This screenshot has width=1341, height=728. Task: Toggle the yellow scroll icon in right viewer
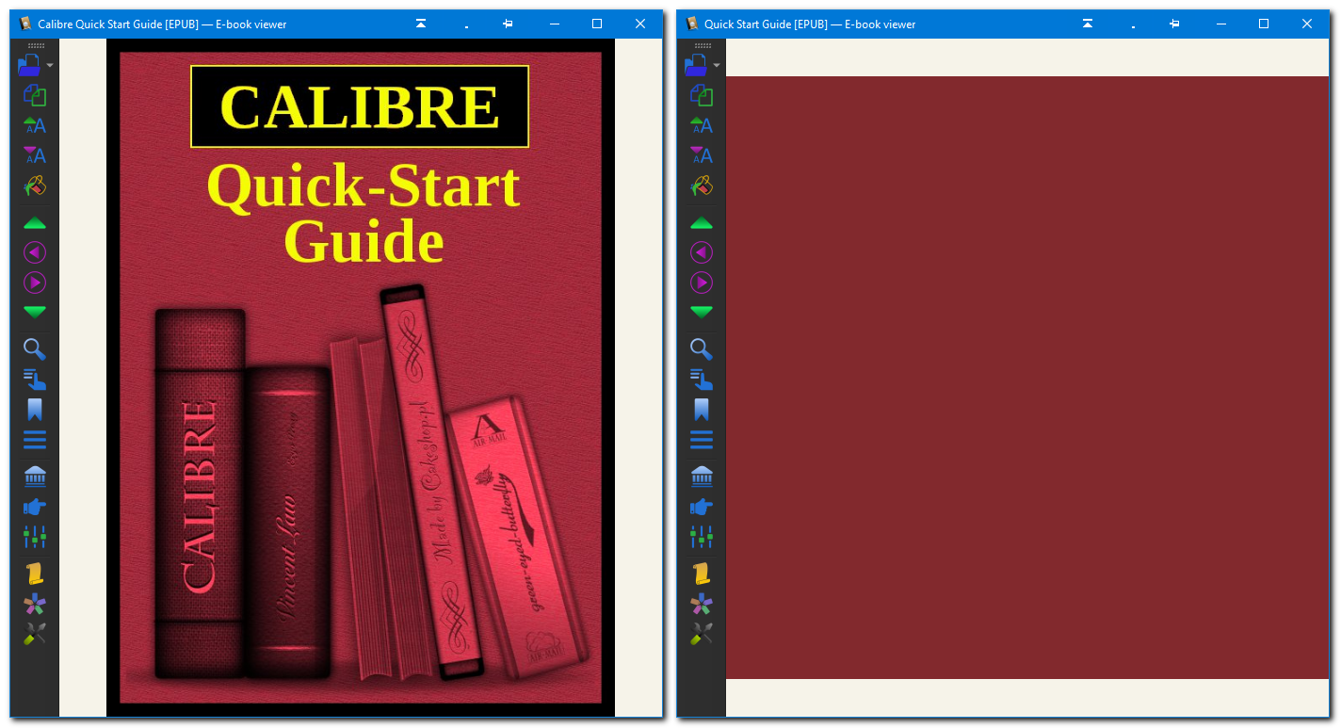tap(702, 574)
